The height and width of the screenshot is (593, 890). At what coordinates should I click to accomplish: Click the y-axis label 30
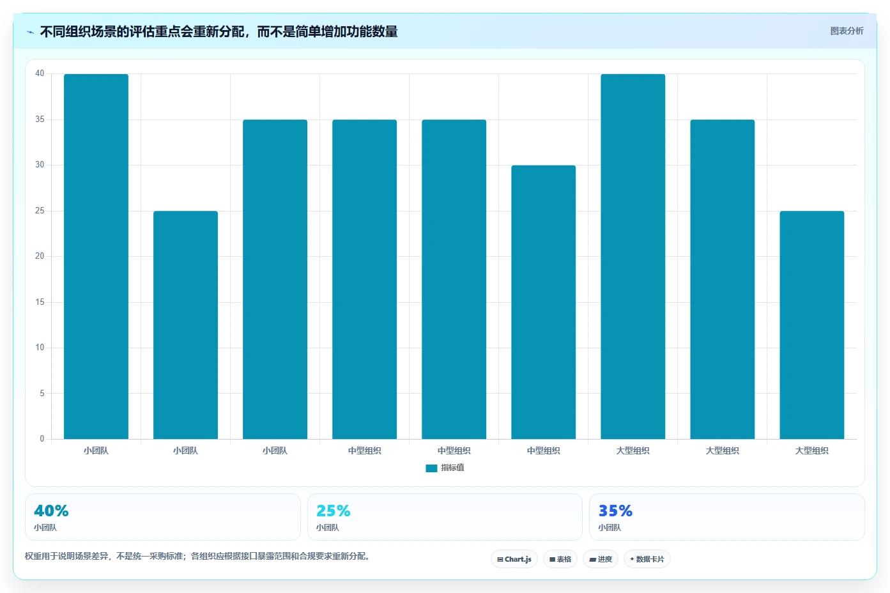(x=40, y=165)
